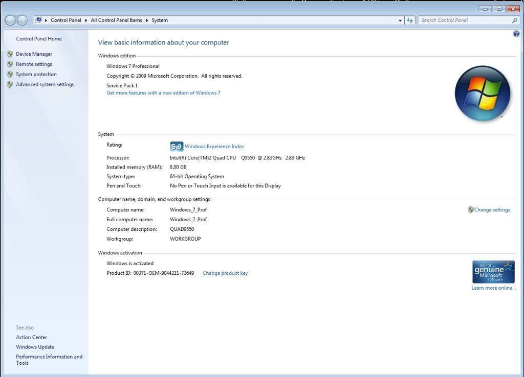Select the Control Panel breadcrumb
Viewport: 524px width, 377px height.
coord(66,20)
